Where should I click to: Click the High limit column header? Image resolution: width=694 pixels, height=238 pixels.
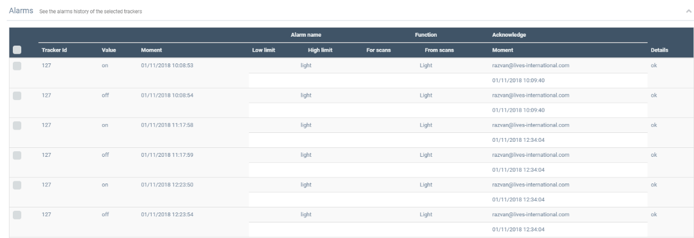pyautogui.click(x=320, y=50)
